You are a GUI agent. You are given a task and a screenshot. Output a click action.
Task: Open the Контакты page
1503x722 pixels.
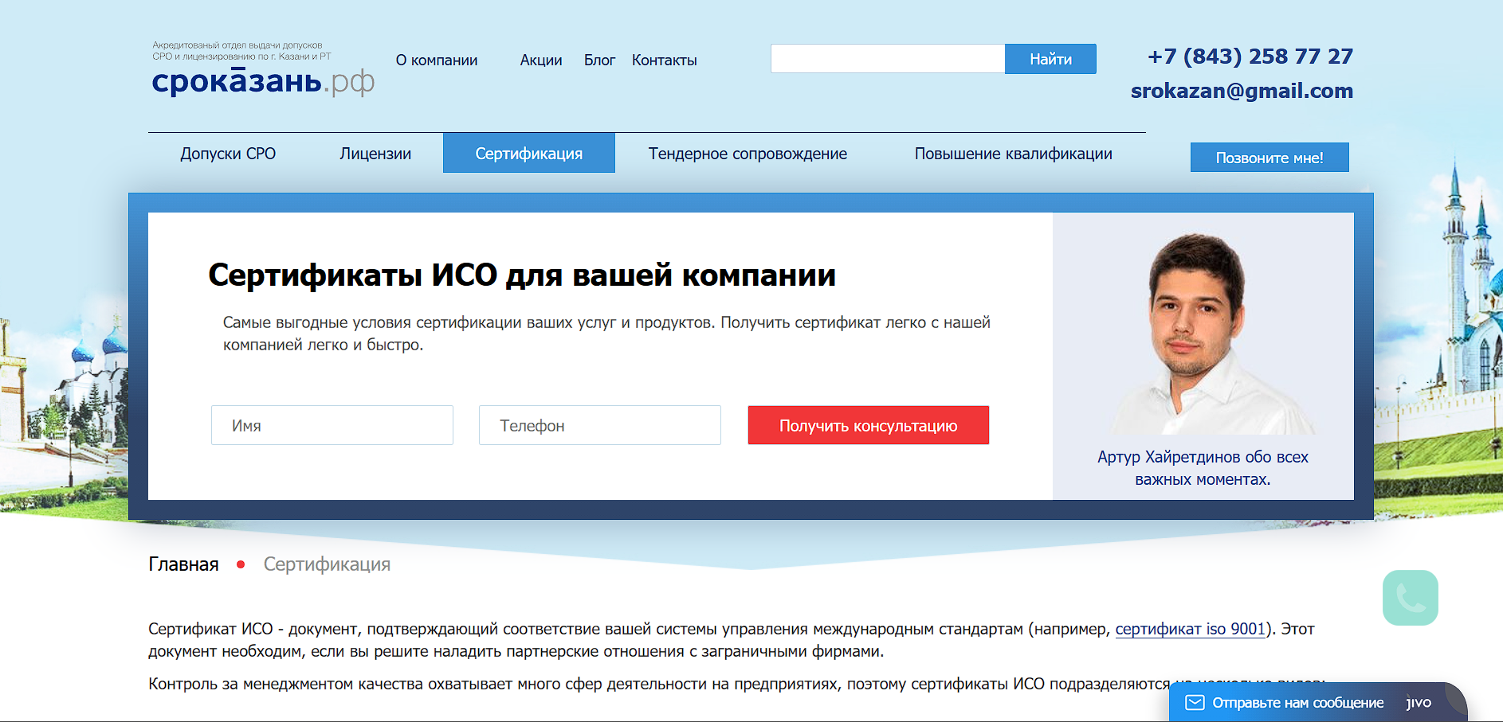(665, 60)
